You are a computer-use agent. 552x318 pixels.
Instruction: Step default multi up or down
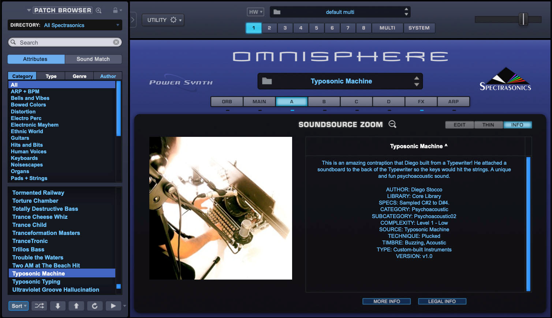(406, 12)
